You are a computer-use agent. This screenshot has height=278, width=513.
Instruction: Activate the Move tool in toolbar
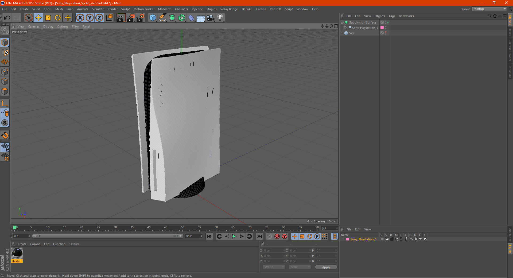(38, 18)
